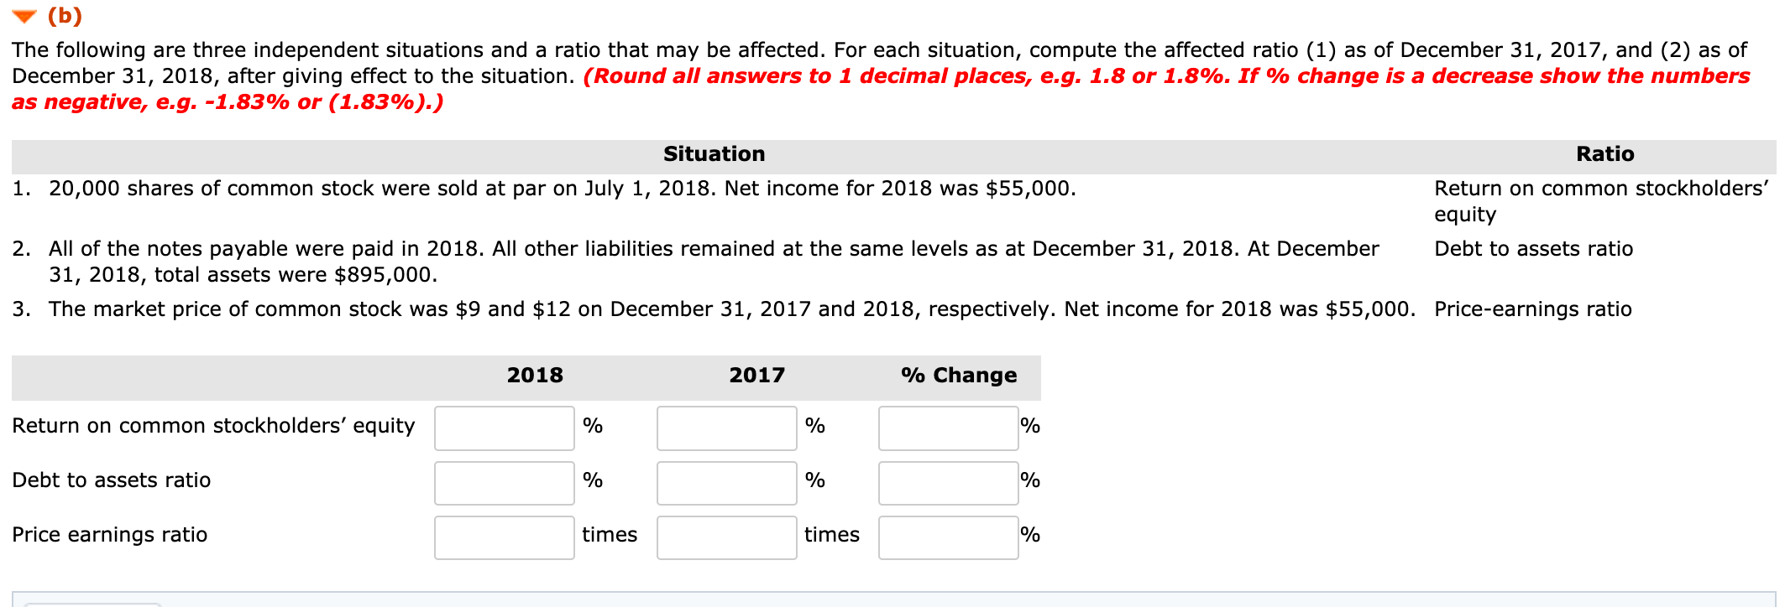Click the Price earnings ratio row label
This screenshot has height=607, width=1785.
[x=109, y=534]
